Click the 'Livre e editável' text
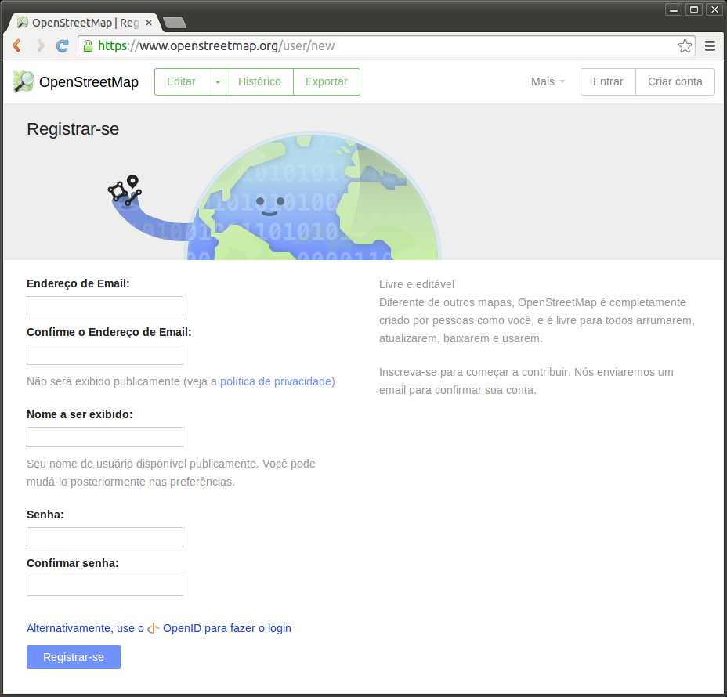The image size is (727, 697). [x=416, y=284]
